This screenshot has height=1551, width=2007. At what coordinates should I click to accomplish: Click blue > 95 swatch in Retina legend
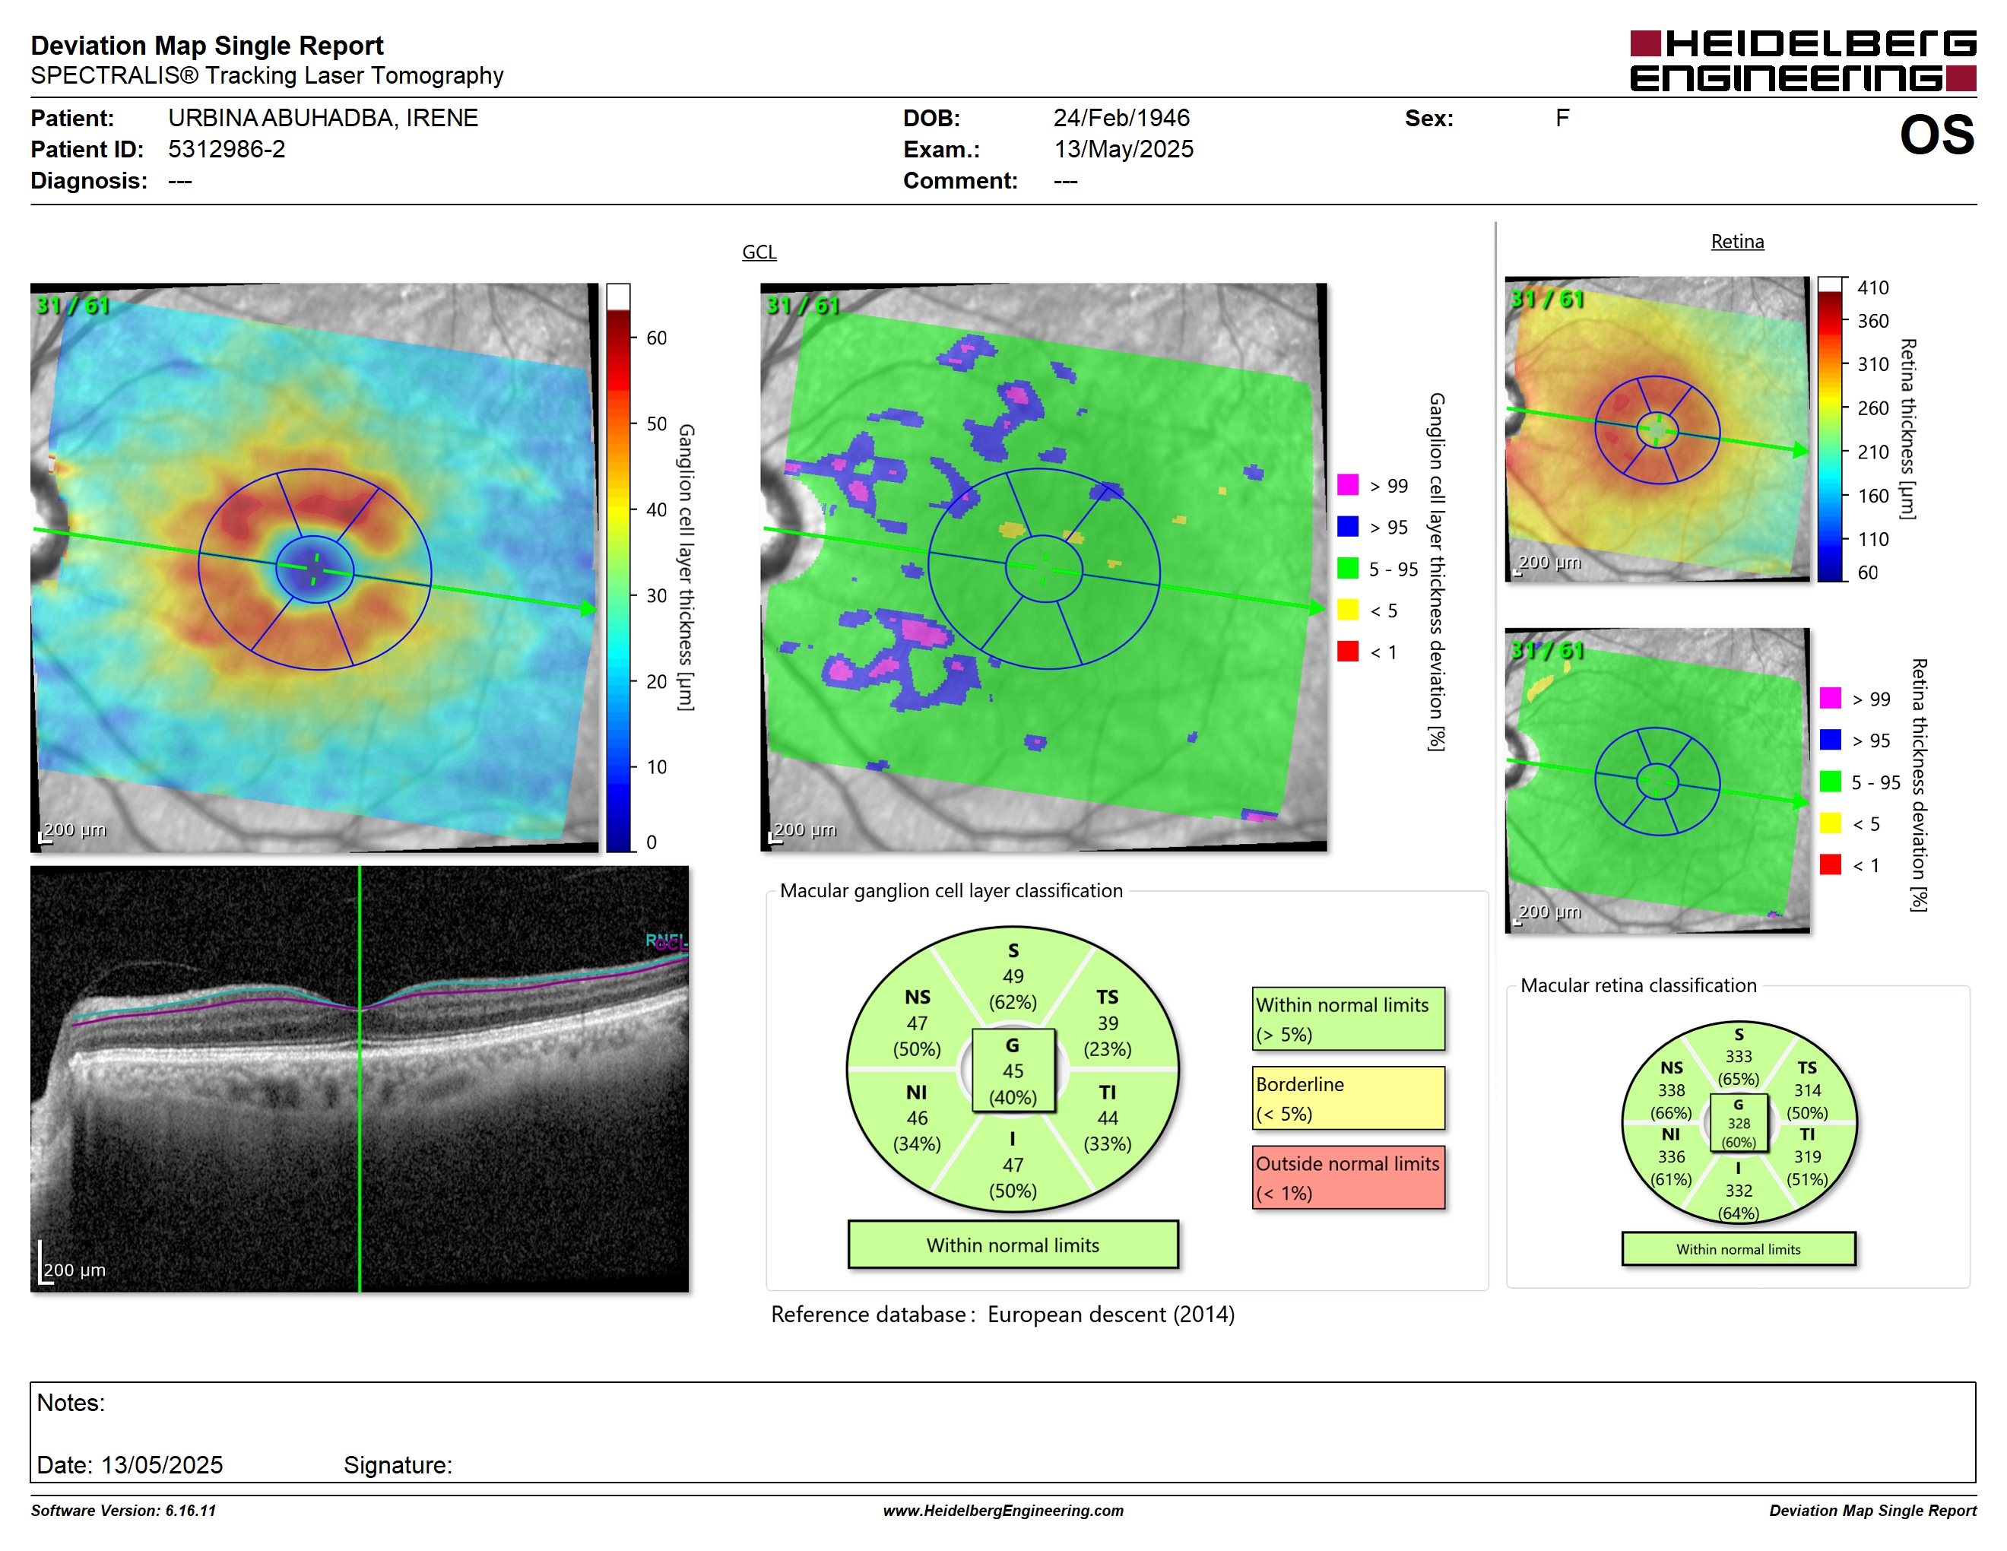[1830, 740]
